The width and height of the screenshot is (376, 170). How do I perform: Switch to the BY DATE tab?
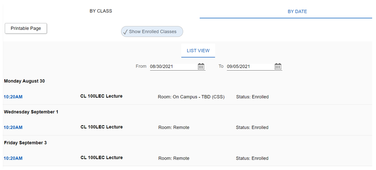click(297, 11)
